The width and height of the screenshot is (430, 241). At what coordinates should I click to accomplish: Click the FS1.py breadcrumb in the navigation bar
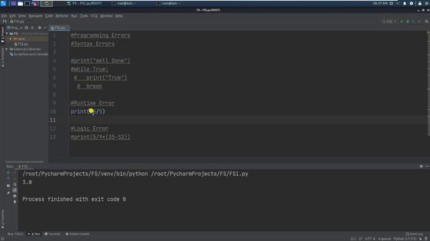coord(17,21)
